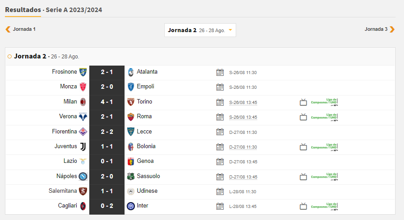The image size is (404, 220).
Task: Click the TV icon on Verona-Roma row
Action: 303,117
